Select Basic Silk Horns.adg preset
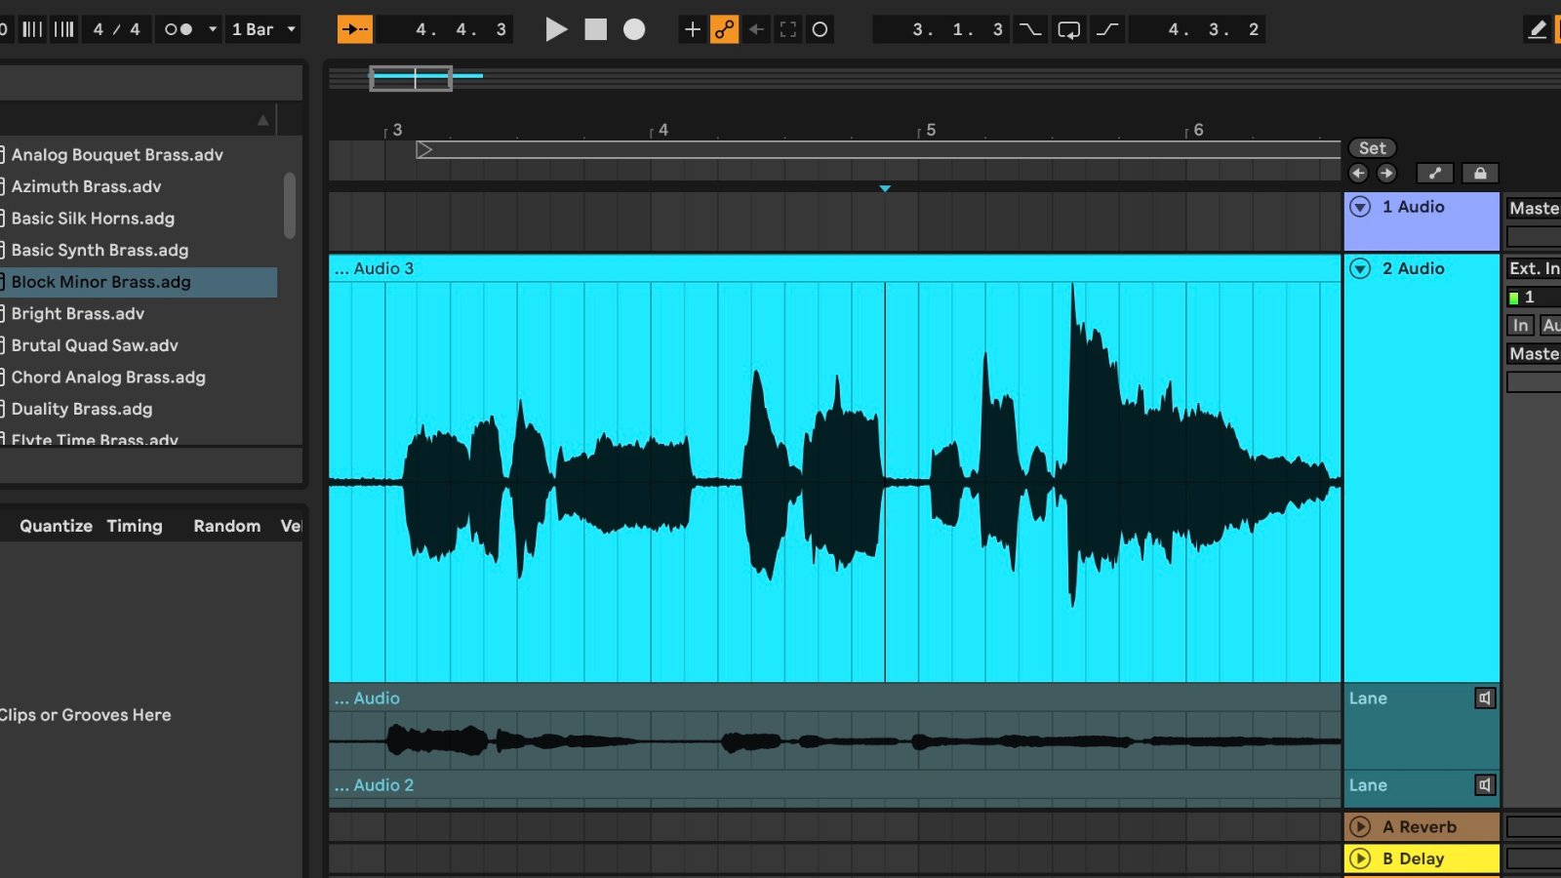Viewport: 1561px width, 878px height. click(93, 219)
